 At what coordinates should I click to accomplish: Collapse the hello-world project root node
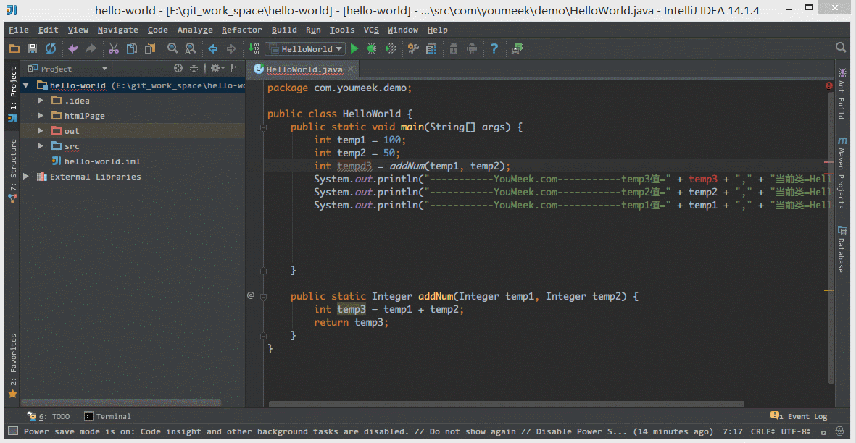pos(25,85)
